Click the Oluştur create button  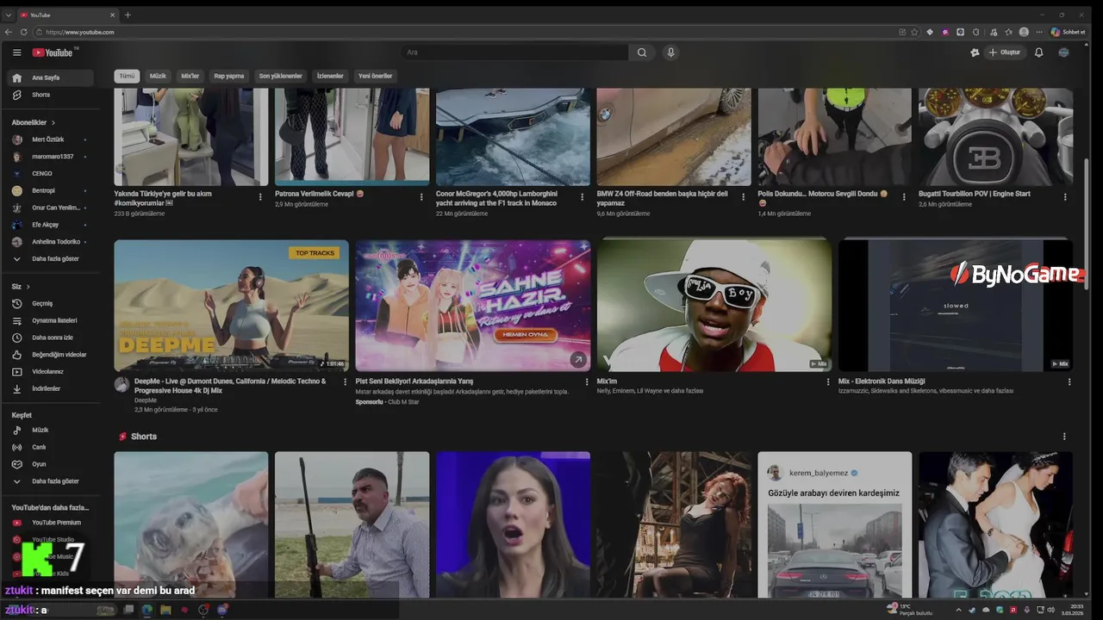tap(1004, 53)
